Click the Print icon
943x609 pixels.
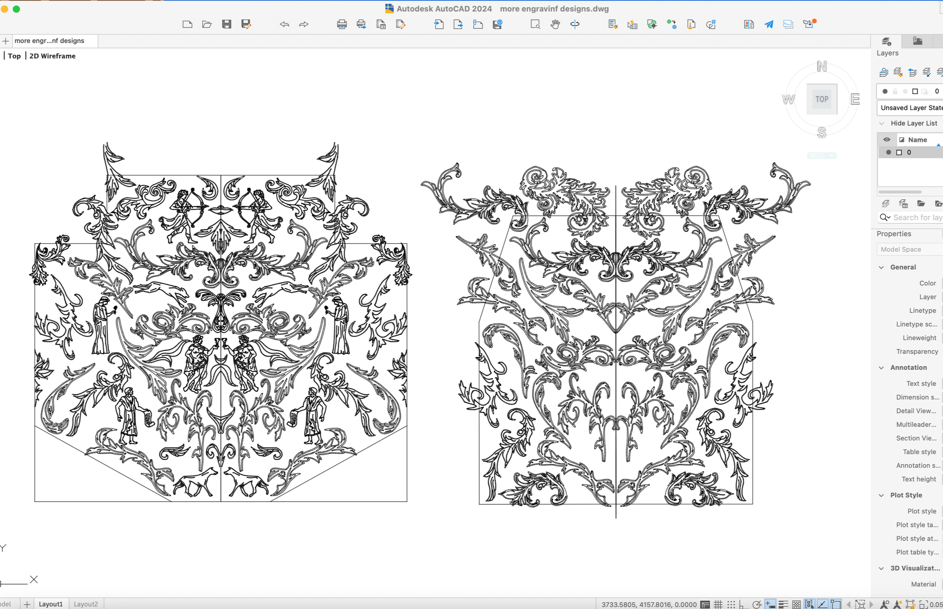pos(342,24)
